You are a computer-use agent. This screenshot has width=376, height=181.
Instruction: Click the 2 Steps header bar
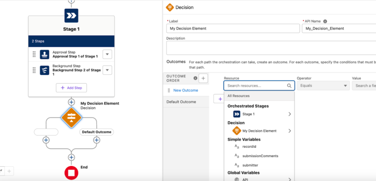pos(71,41)
